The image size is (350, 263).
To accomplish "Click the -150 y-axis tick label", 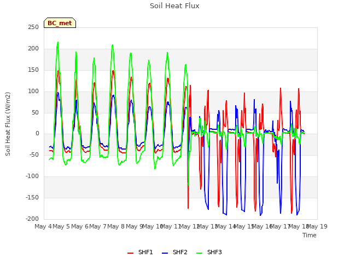I will click(x=32, y=197).
